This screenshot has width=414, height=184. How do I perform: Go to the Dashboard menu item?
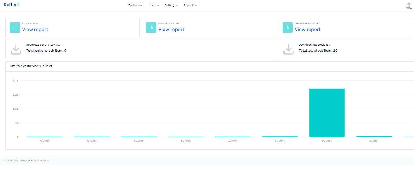(x=135, y=5)
